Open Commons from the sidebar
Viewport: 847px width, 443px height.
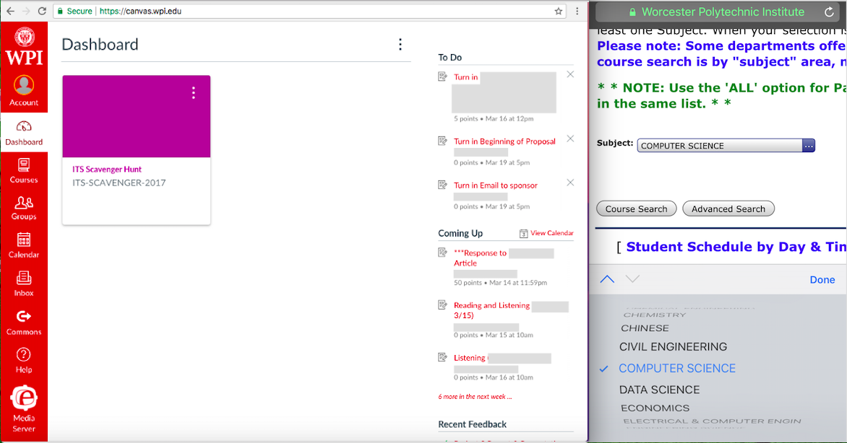coord(24,323)
